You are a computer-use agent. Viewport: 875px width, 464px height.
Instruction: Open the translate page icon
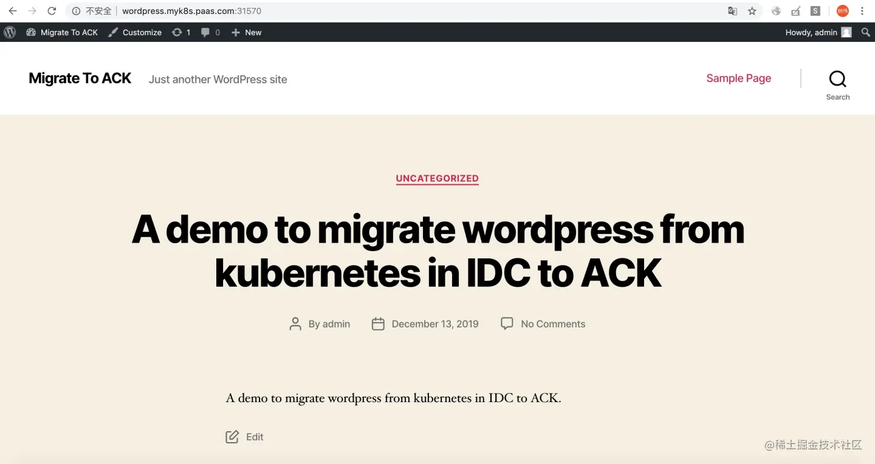click(x=733, y=11)
